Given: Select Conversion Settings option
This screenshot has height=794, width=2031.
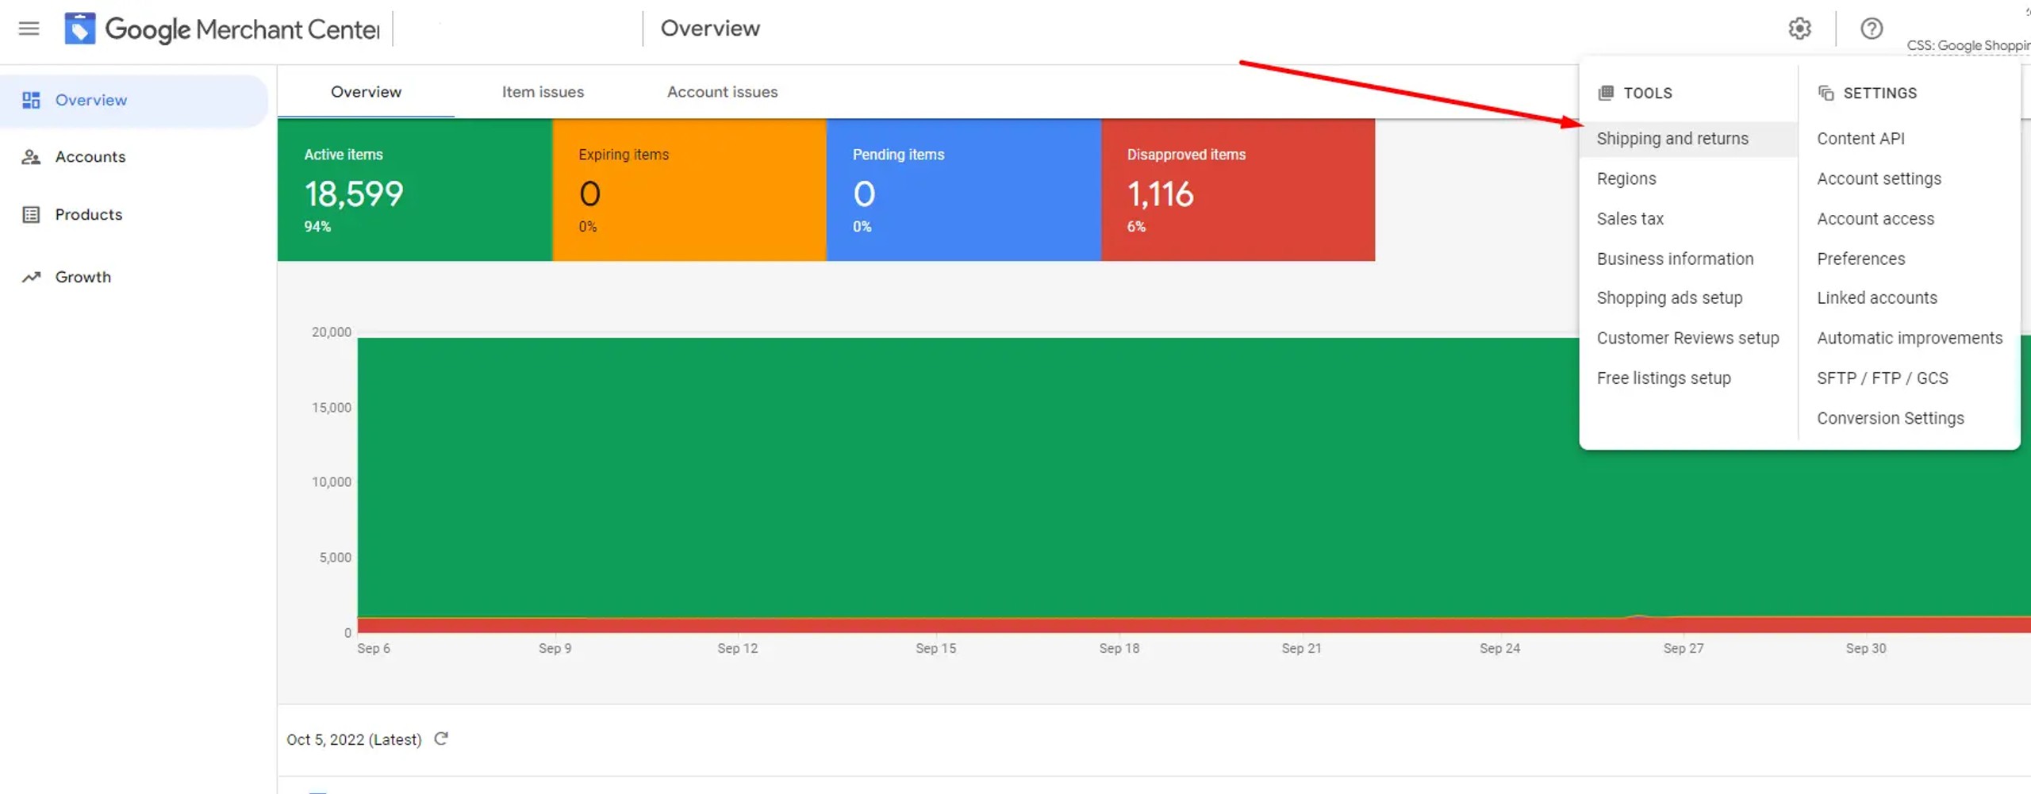Looking at the screenshot, I should click(x=1891, y=418).
